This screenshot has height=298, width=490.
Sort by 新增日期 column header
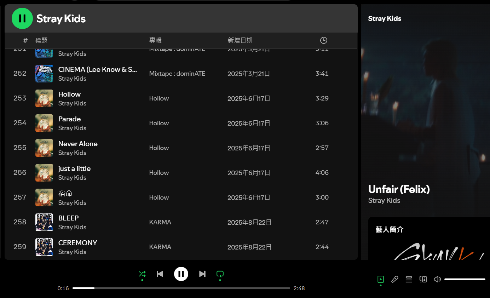pos(240,40)
